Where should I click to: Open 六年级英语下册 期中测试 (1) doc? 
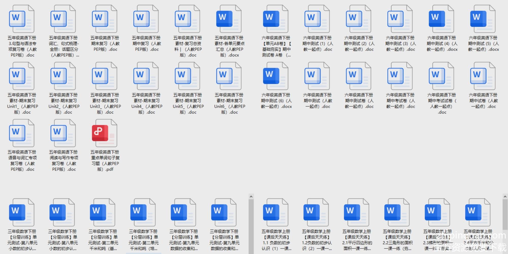coord(317,28)
